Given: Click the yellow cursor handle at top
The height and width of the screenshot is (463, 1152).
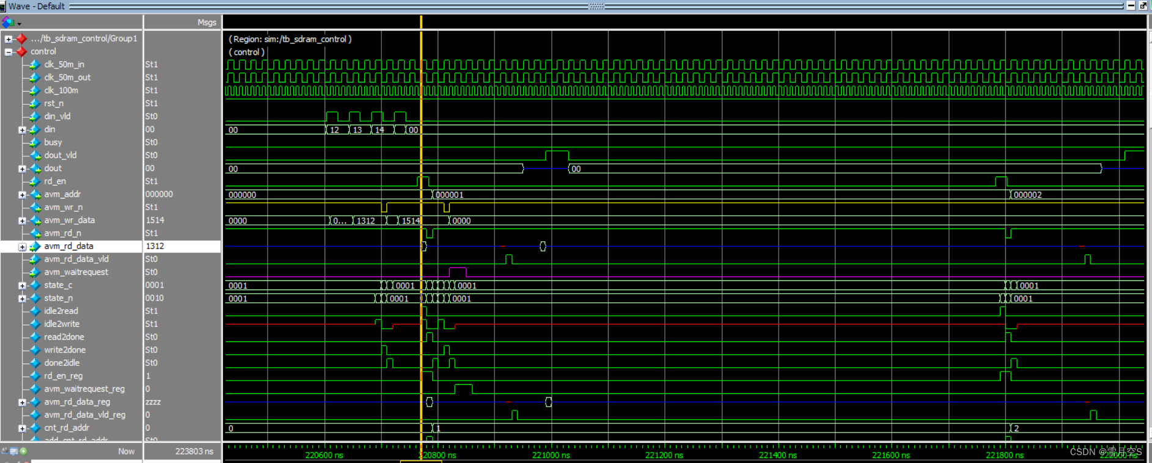Looking at the screenshot, I should [421, 23].
